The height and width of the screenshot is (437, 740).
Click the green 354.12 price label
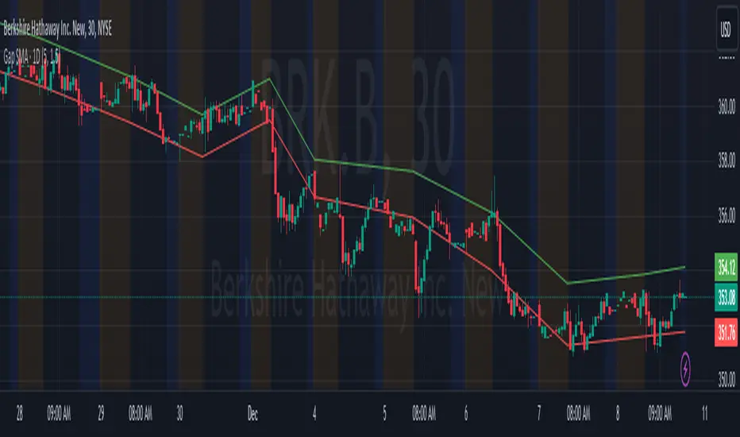coord(726,268)
